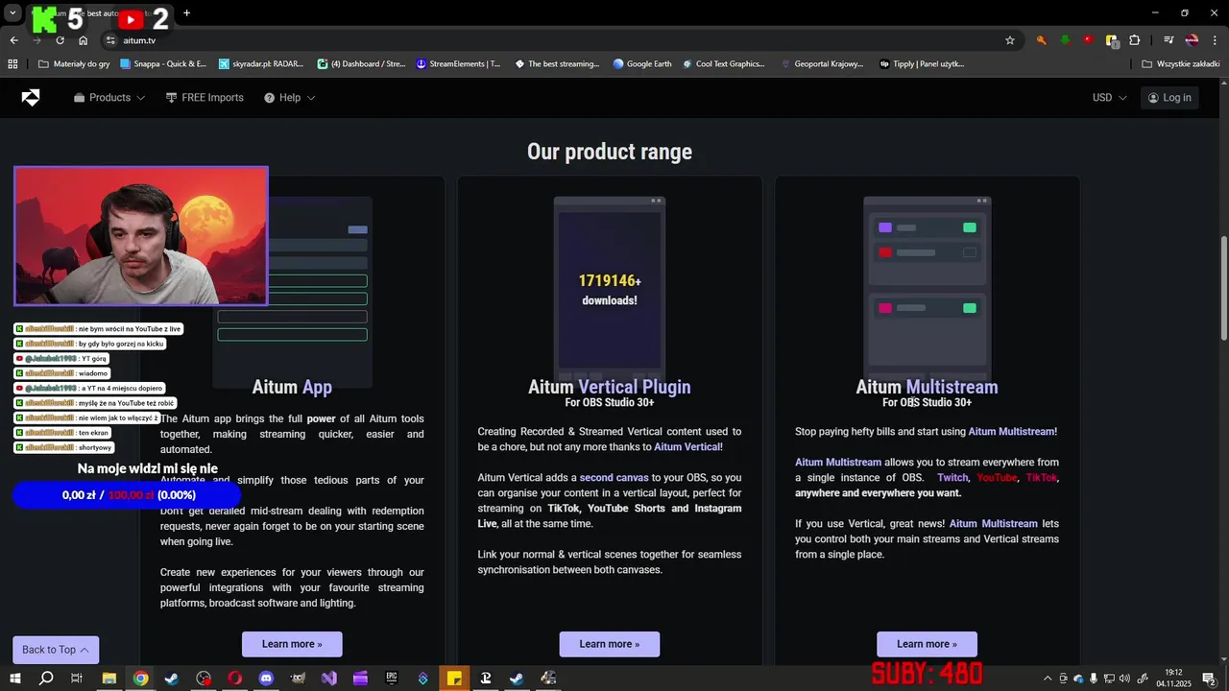Open the notification center icon
The height and width of the screenshot is (691, 1229).
(1209, 679)
